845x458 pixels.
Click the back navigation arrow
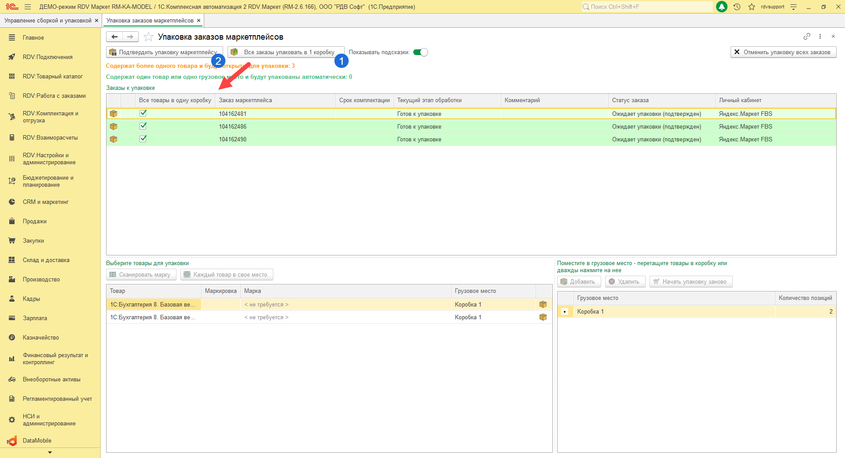(x=114, y=37)
